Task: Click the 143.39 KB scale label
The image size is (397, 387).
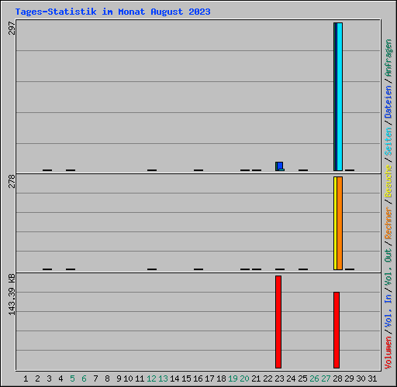Action: [12, 294]
